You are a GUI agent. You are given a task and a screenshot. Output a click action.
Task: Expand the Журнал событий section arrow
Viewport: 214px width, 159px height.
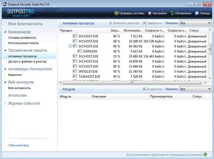[x=5, y=104]
